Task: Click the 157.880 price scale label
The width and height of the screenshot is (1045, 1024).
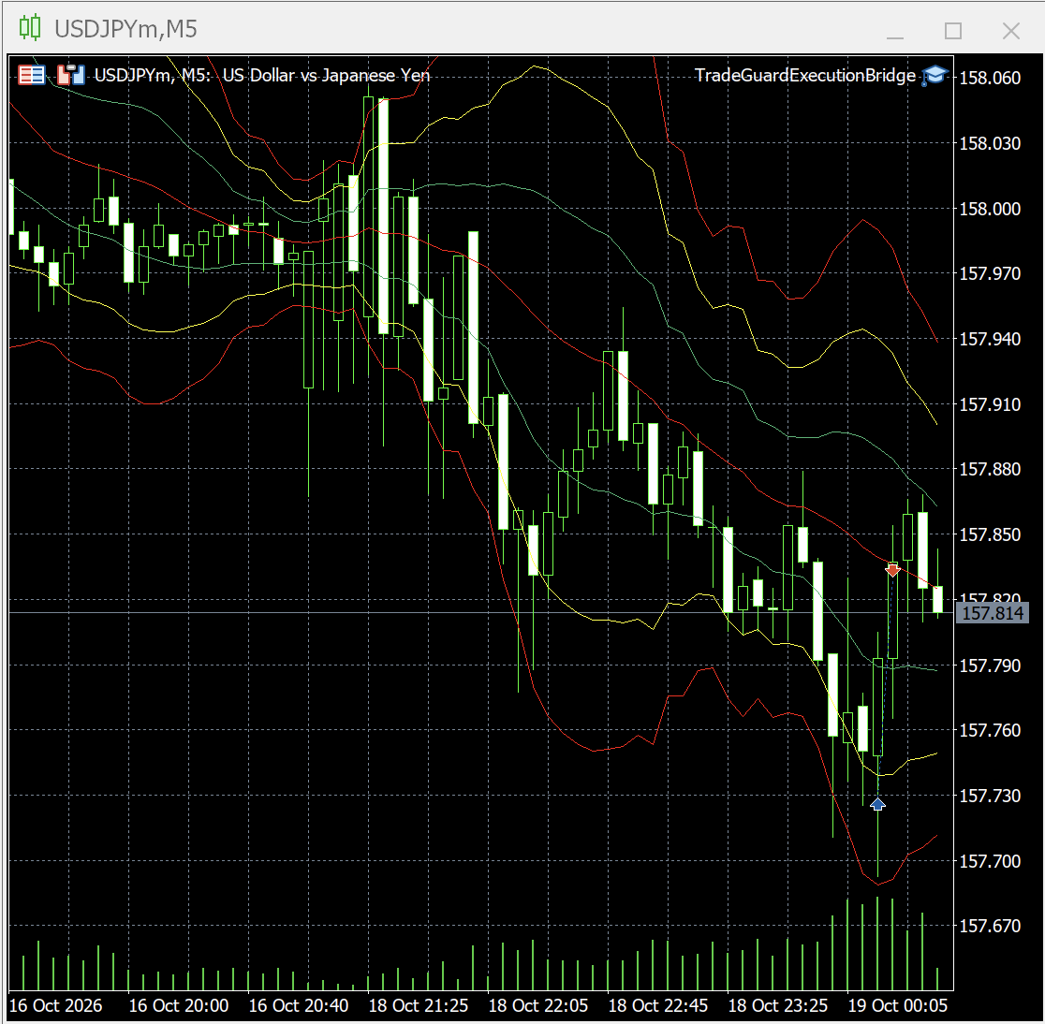Action: [x=990, y=469]
